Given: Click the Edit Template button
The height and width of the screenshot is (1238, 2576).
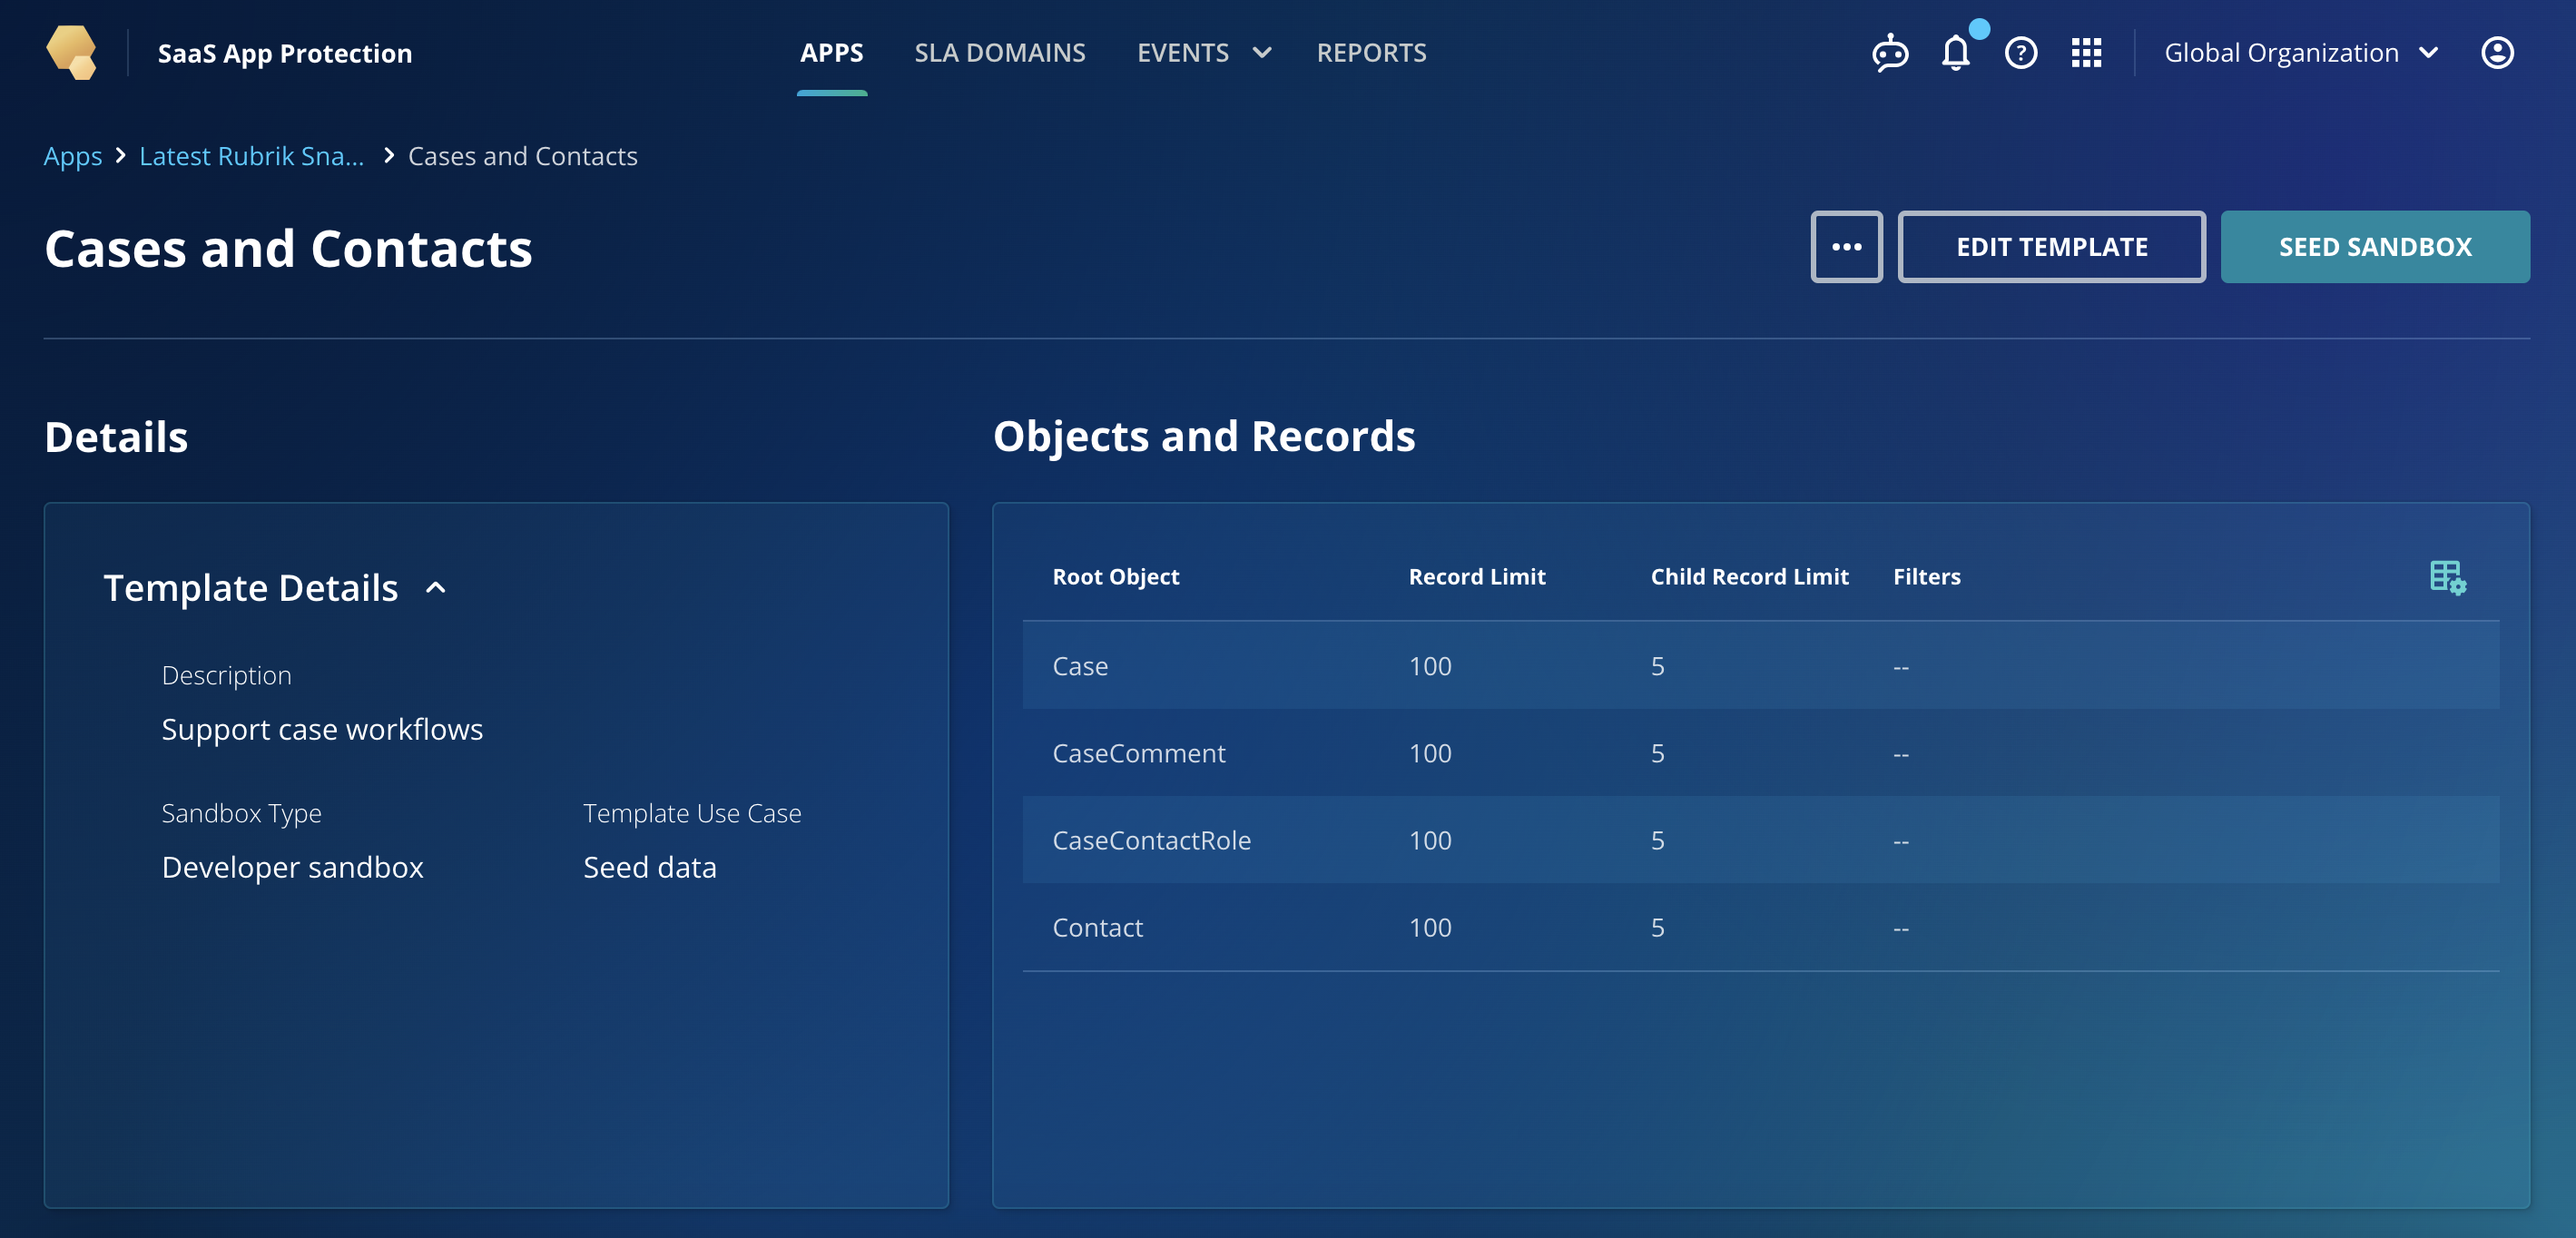Looking at the screenshot, I should 2051,247.
